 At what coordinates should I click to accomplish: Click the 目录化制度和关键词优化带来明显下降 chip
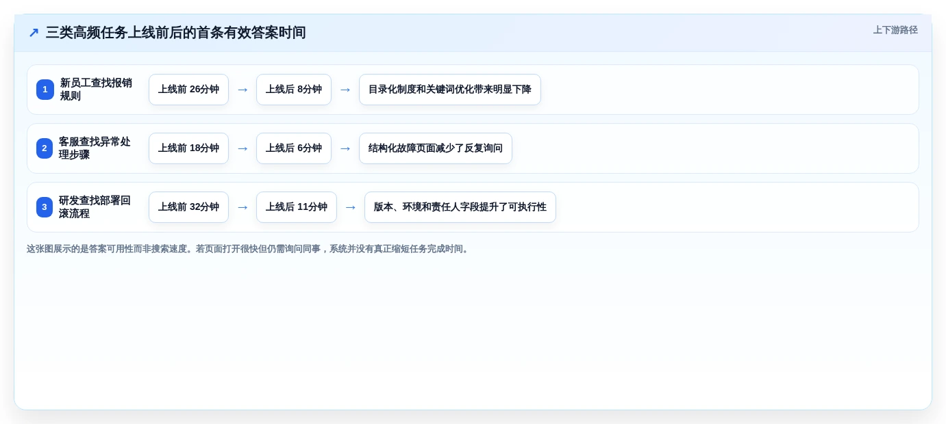450,90
